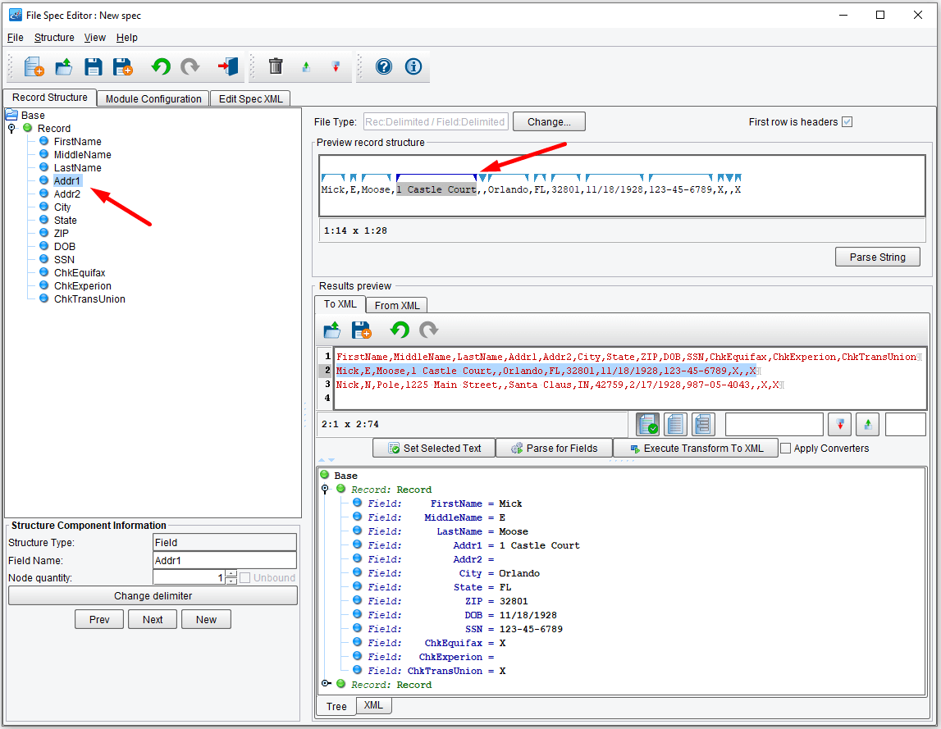Click the red down arrow search button
Viewport: 941px width, 729px height.
[x=840, y=424]
